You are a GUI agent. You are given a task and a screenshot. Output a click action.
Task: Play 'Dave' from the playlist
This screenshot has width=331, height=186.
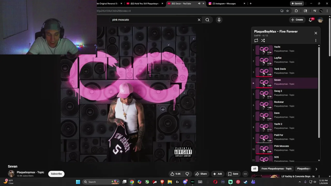pyautogui.click(x=284, y=116)
